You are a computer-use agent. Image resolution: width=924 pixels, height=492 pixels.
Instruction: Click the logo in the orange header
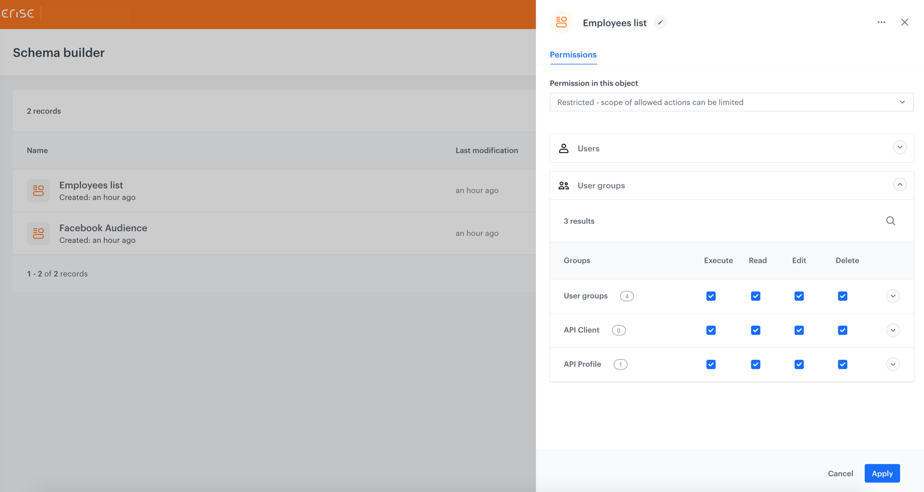click(x=17, y=13)
